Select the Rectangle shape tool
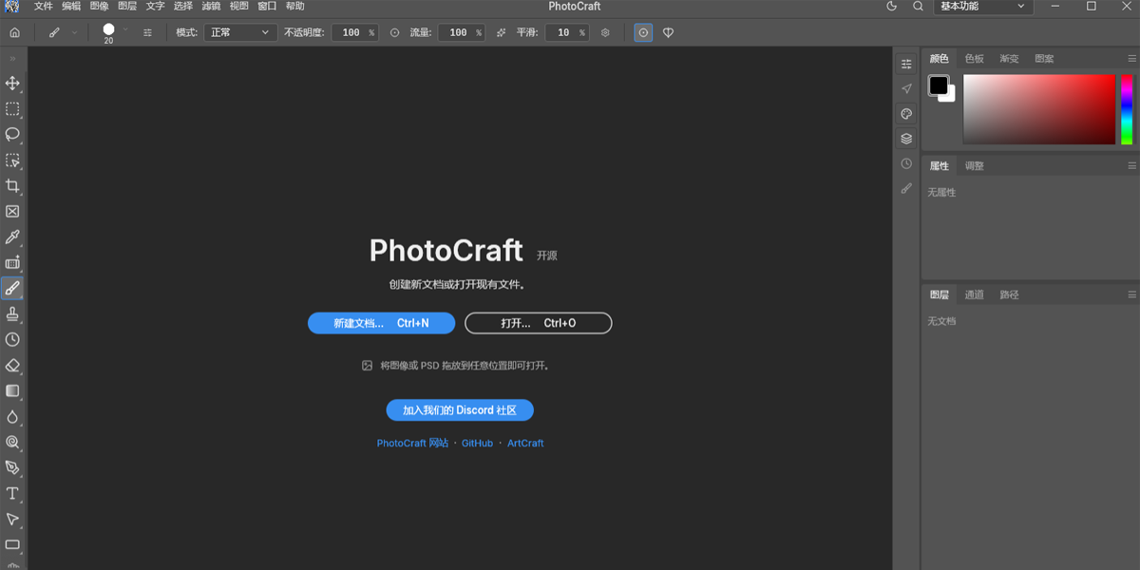The height and width of the screenshot is (570, 1140). (12, 544)
